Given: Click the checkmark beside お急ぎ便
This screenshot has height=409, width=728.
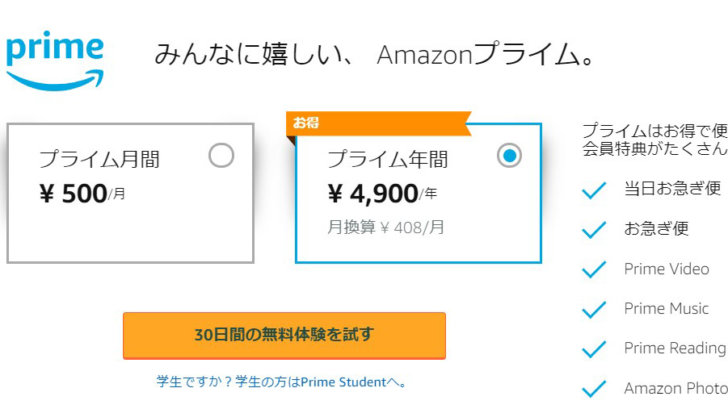Looking at the screenshot, I should [x=594, y=230].
